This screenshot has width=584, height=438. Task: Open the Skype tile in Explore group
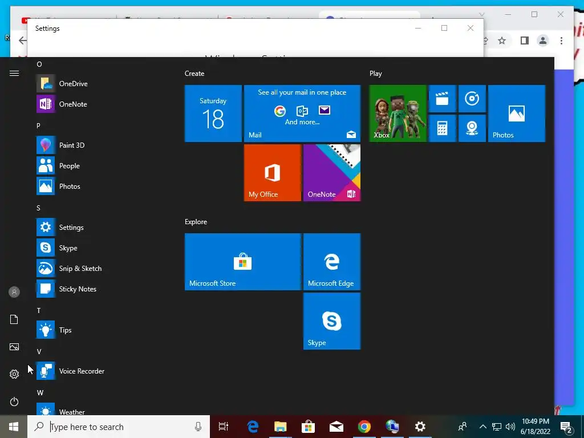point(332,321)
